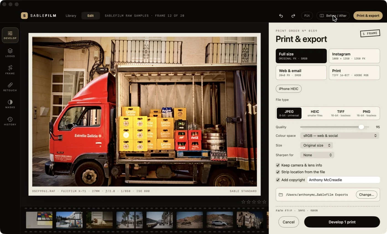387x234 pixels.
Task: Click Change... export folder button
Action: (x=367, y=195)
